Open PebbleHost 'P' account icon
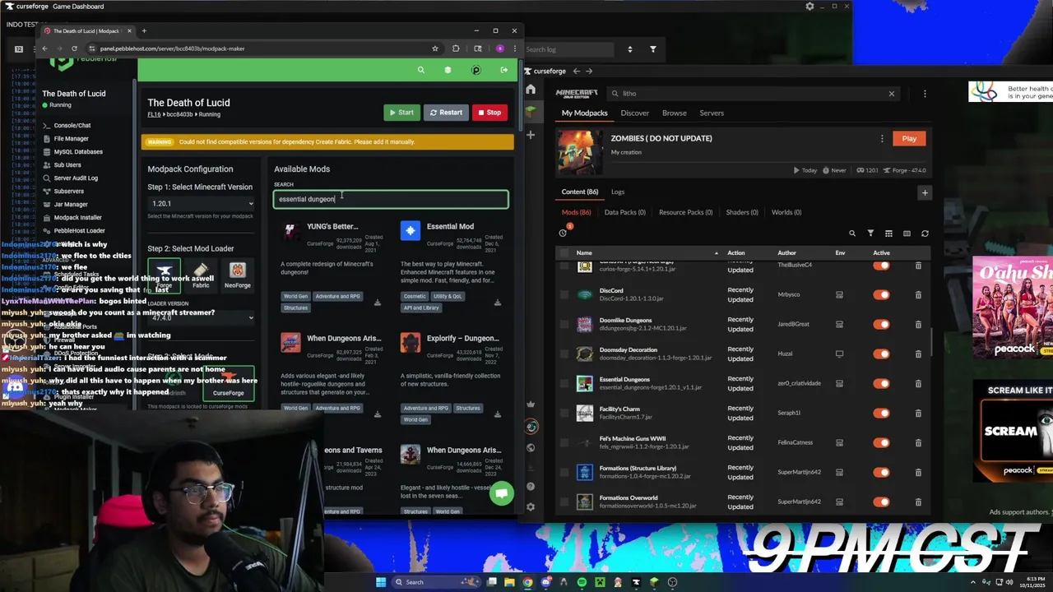The height and width of the screenshot is (592, 1053). coord(475,71)
